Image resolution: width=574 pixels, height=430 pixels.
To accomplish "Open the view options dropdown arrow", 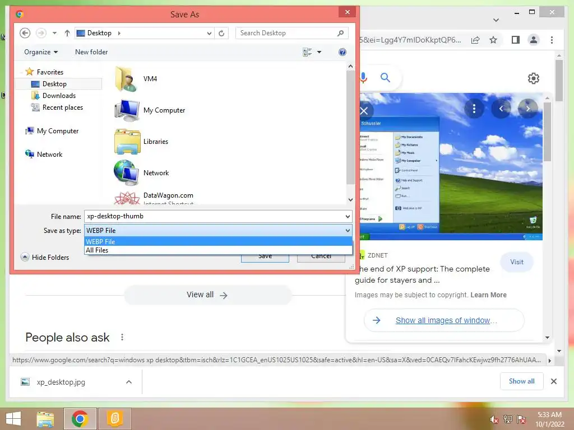I will [x=319, y=52].
